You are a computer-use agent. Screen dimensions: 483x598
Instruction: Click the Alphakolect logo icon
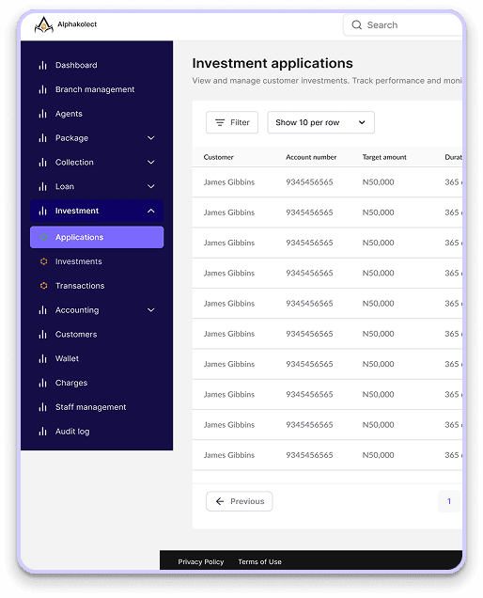click(x=44, y=24)
